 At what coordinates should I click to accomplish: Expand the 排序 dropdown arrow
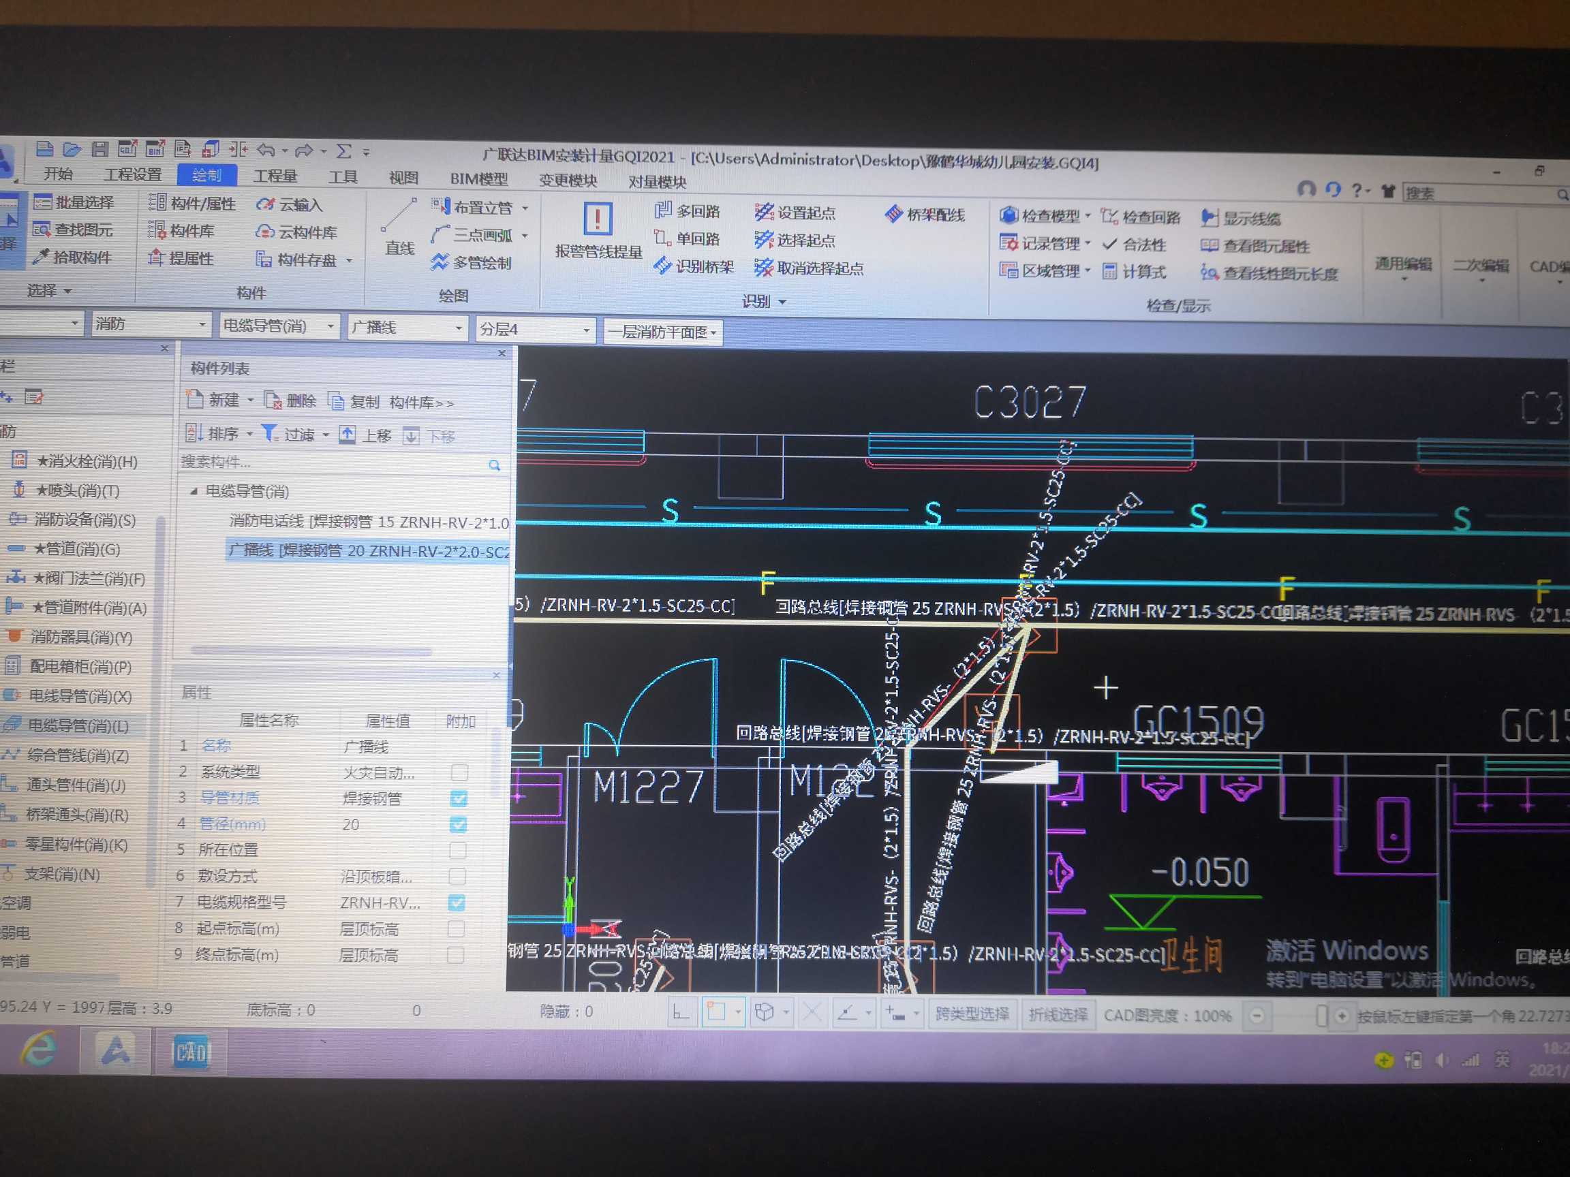tap(250, 434)
